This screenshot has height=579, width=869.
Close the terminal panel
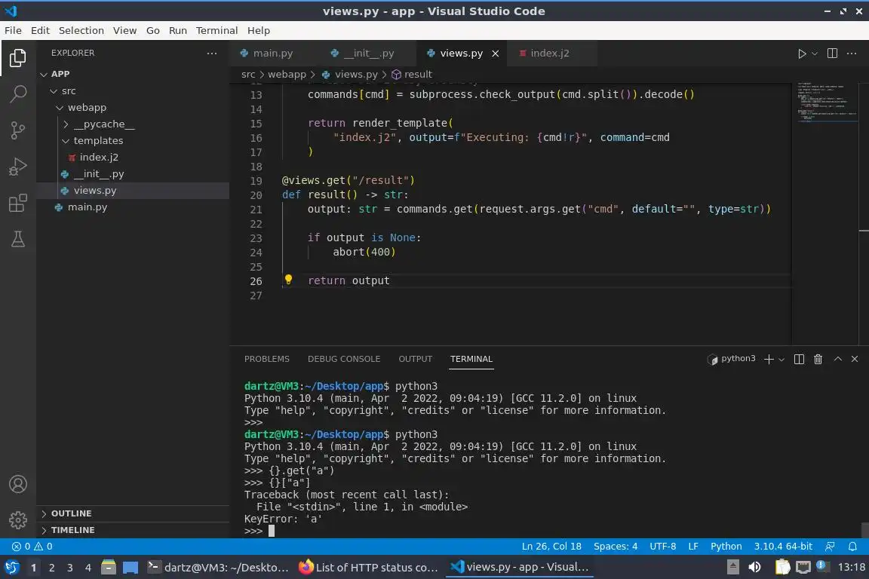[855, 359]
